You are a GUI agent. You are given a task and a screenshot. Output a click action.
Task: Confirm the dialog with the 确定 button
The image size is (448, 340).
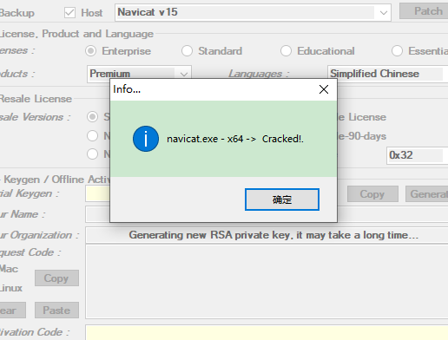[x=282, y=199]
